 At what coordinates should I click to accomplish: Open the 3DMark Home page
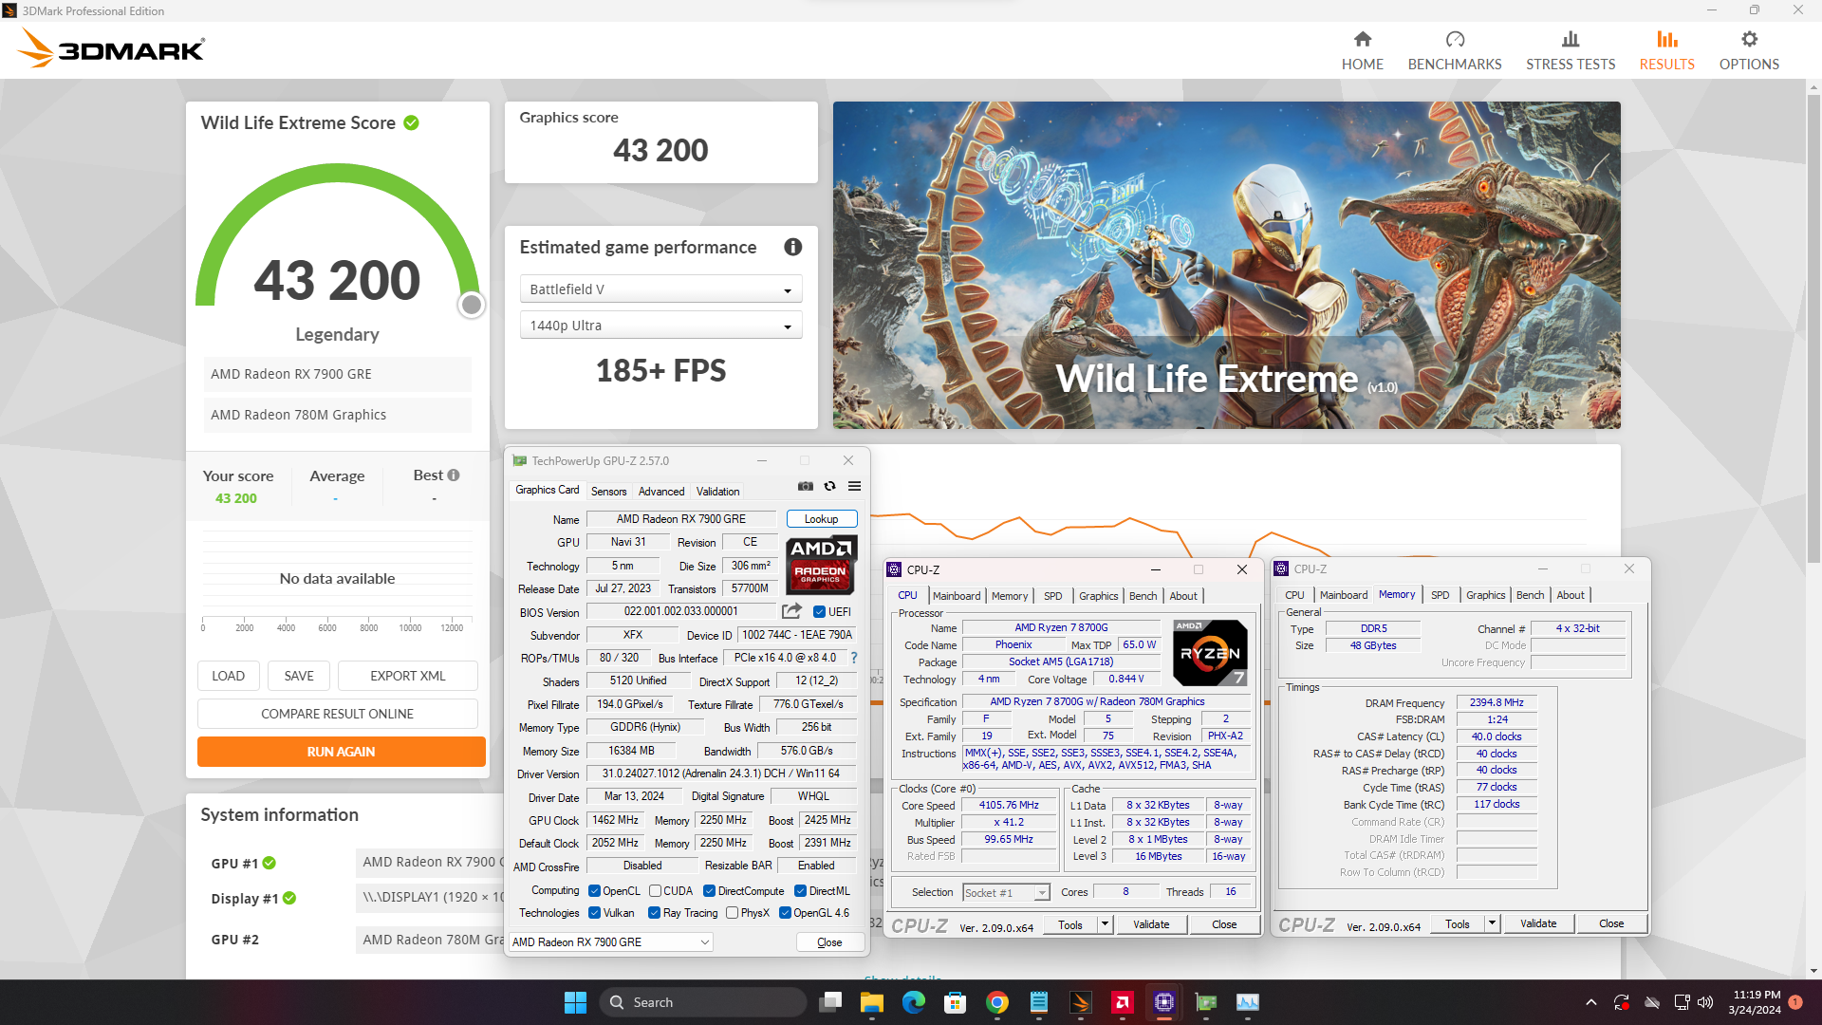pos(1362,50)
